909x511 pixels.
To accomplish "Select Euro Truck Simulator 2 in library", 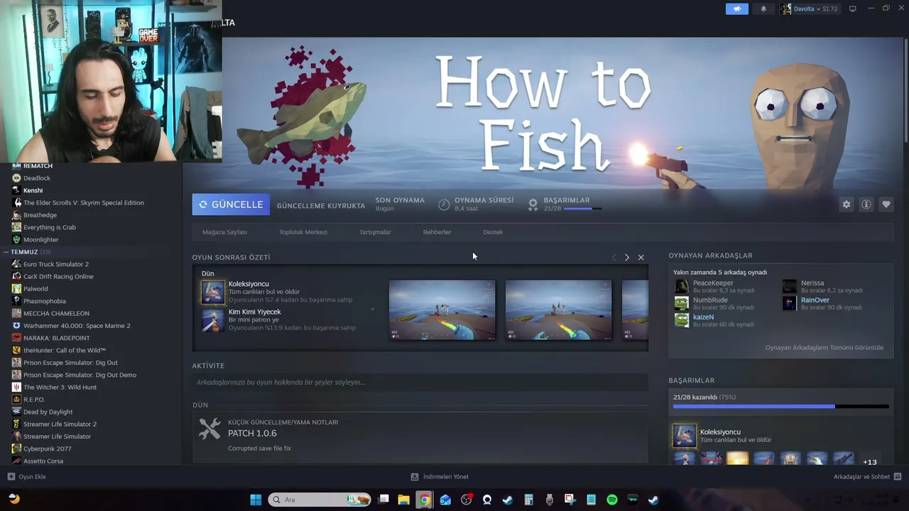I will click(x=56, y=264).
